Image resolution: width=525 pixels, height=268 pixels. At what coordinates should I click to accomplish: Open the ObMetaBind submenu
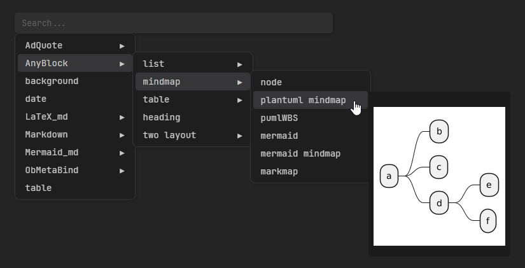(x=52, y=171)
